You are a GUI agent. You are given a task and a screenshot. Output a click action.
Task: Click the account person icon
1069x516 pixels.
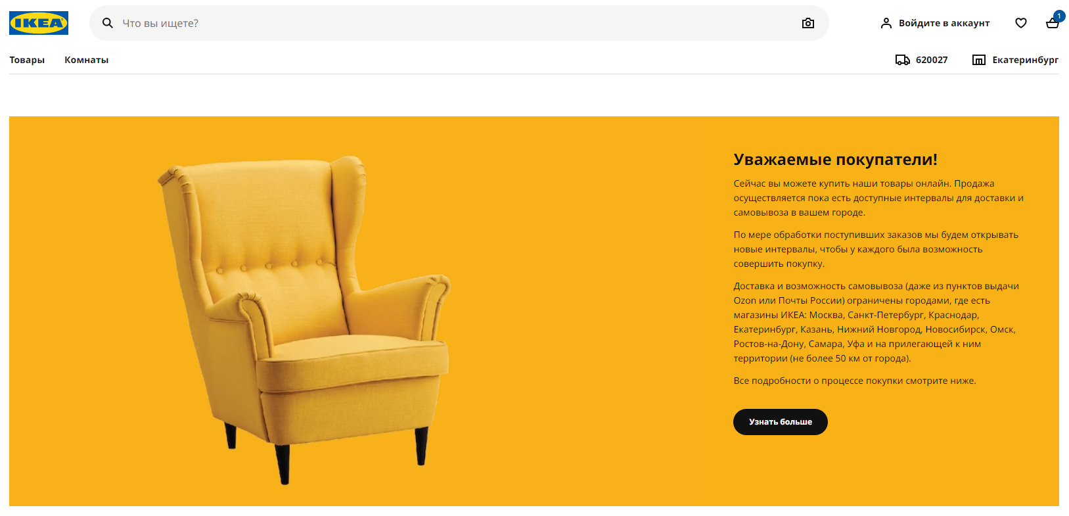coord(886,23)
